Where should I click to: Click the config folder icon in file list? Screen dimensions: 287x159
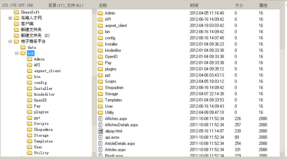click(x=100, y=38)
